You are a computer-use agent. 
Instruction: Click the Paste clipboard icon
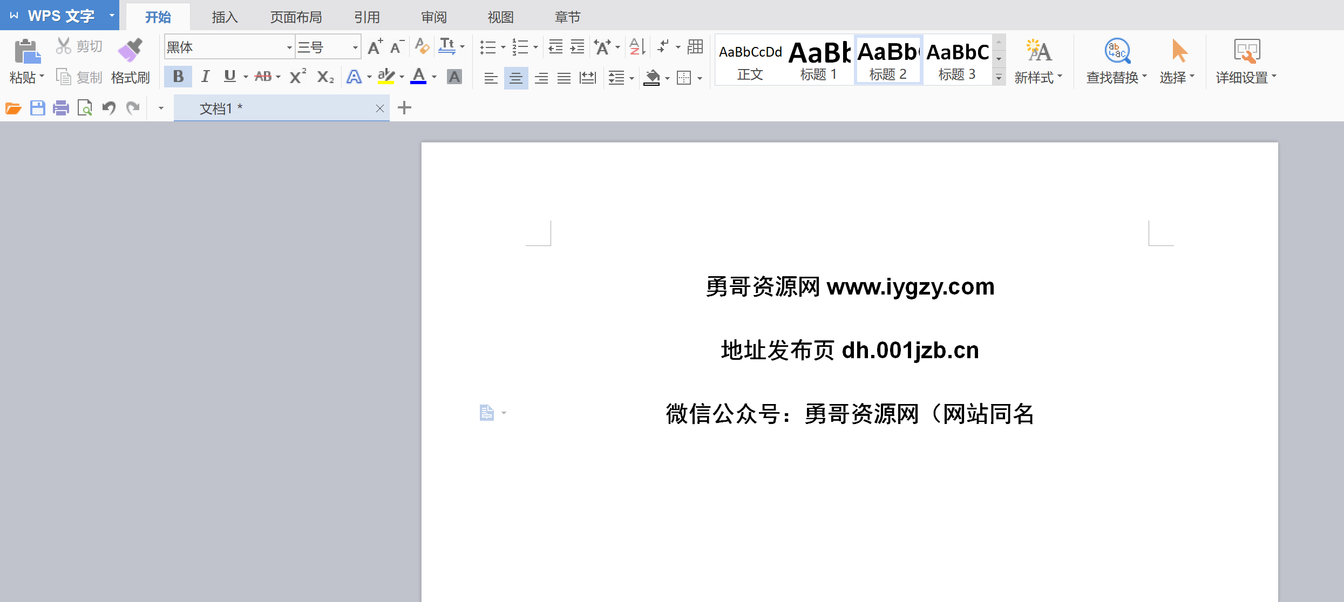click(x=27, y=51)
